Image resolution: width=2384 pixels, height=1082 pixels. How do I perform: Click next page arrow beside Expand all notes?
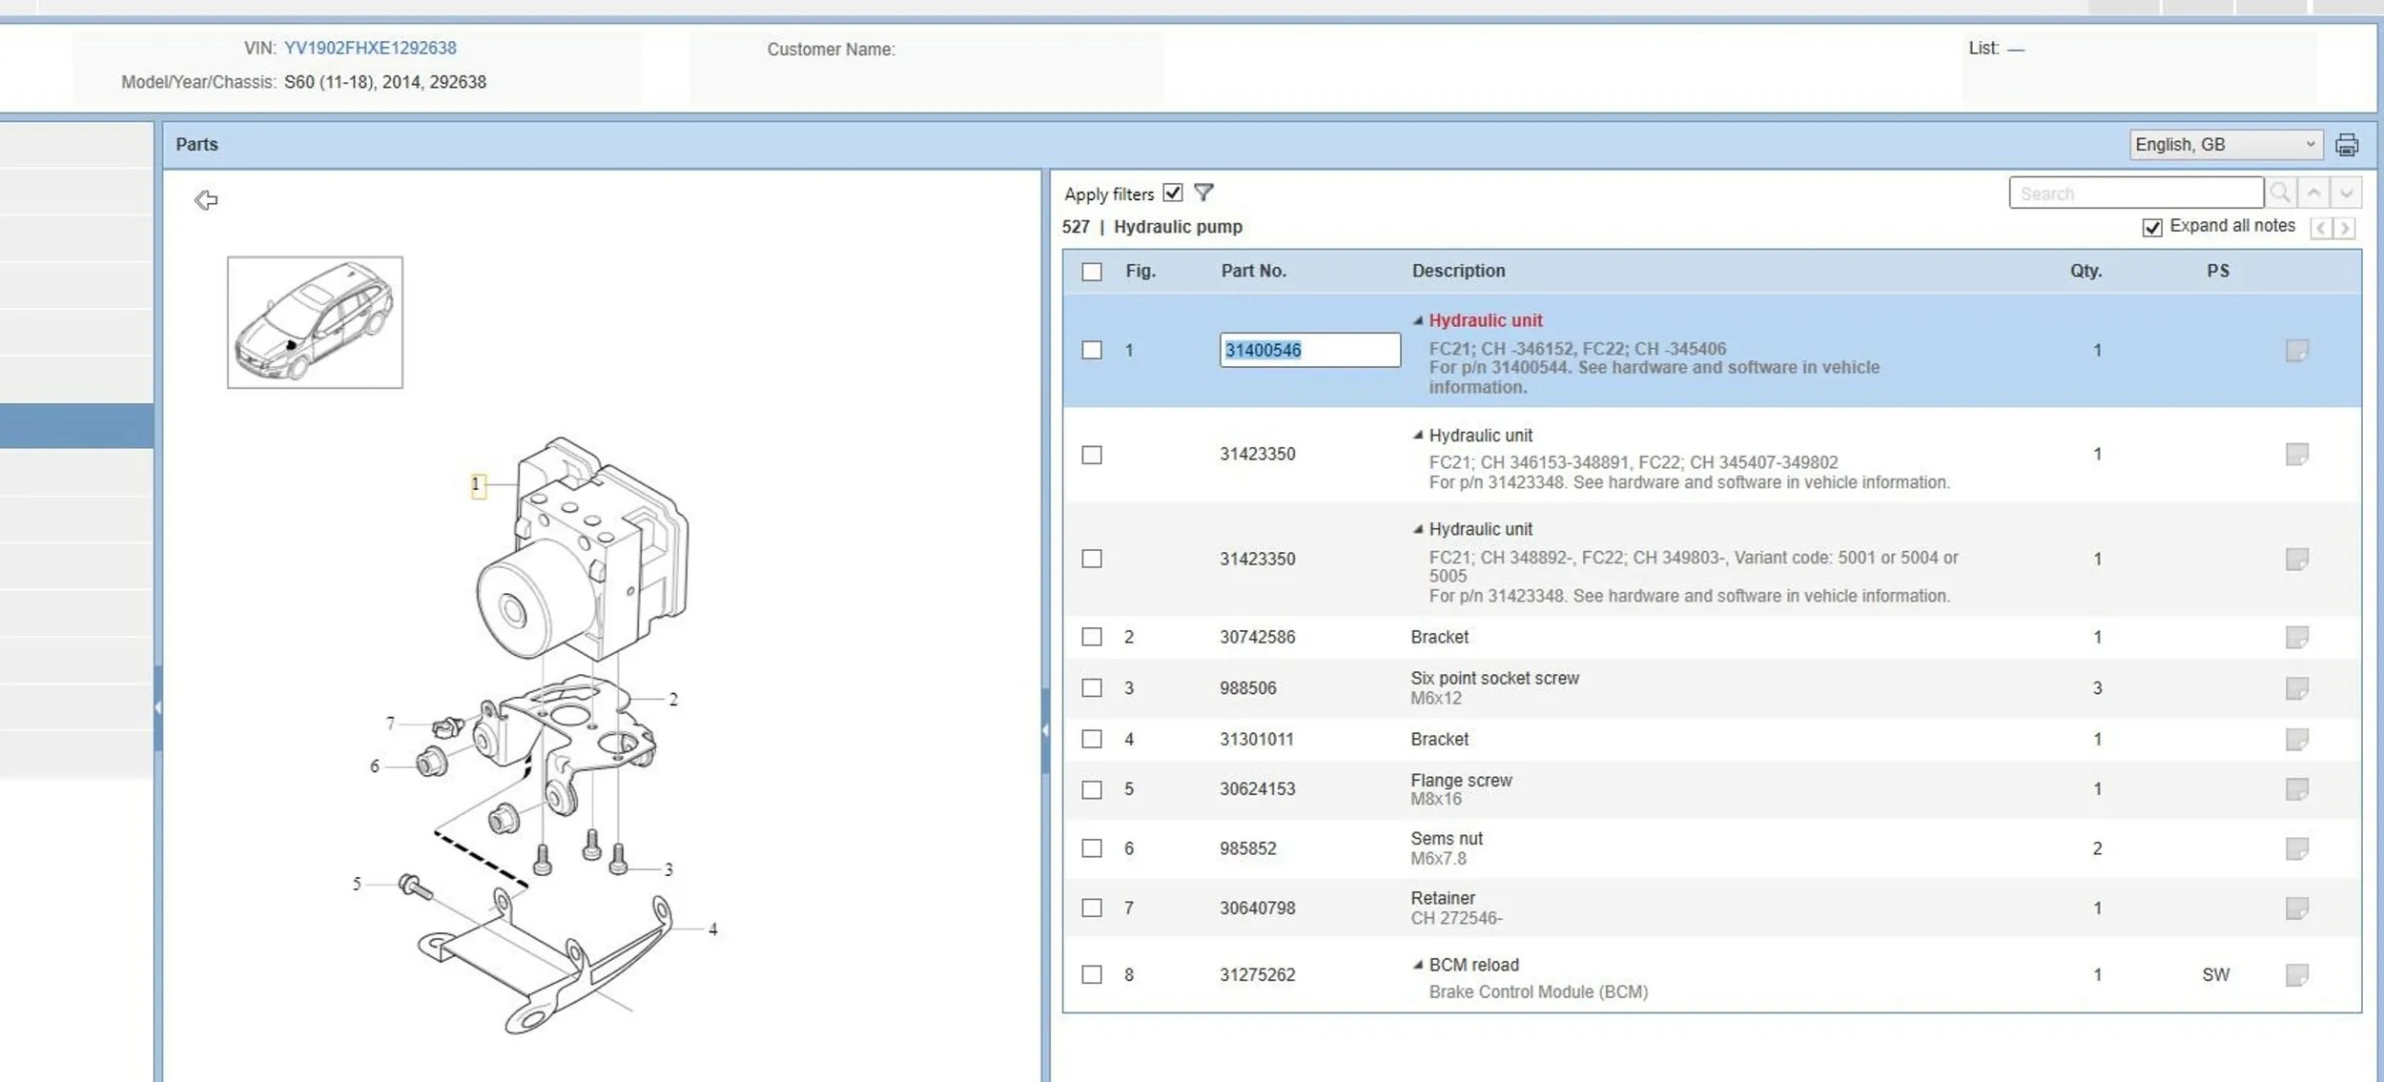pos(2345,228)
